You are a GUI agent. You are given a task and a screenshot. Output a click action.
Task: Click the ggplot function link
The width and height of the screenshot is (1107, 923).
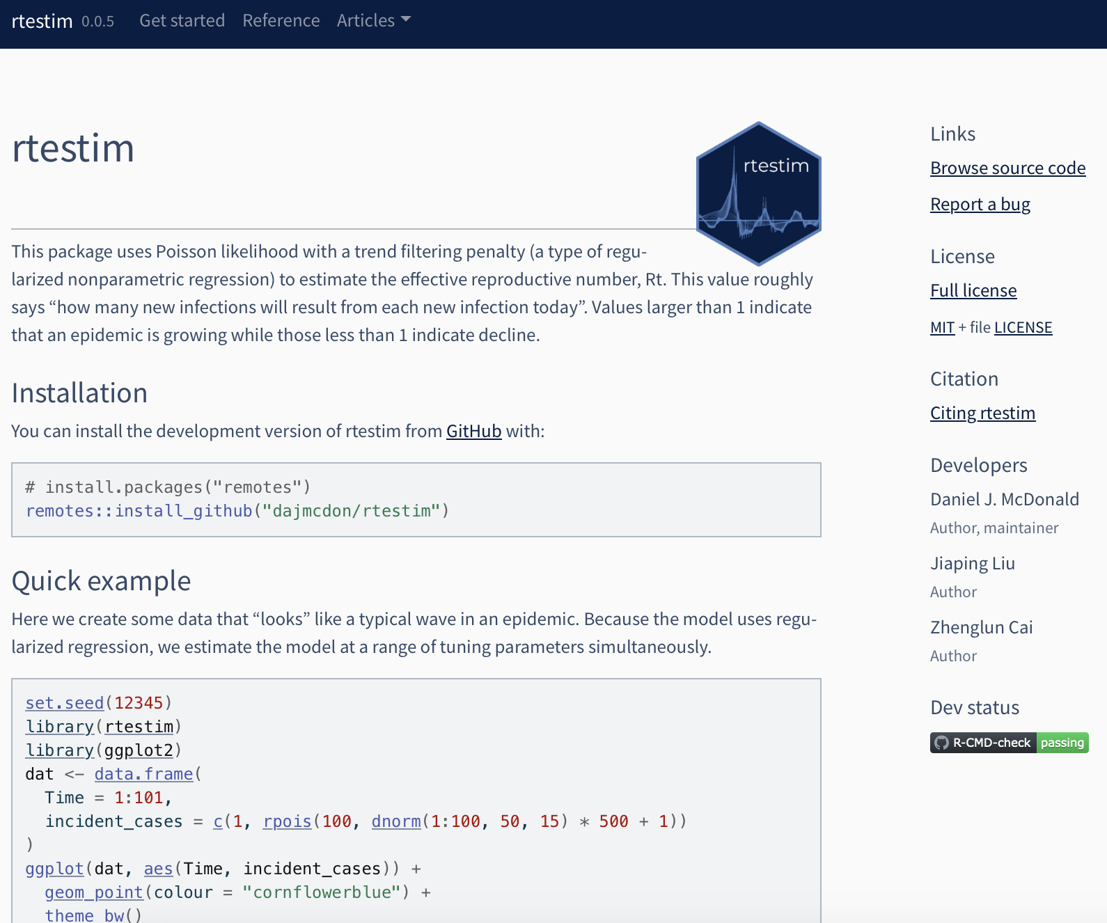pyautogui.click(x=54, y=869)
